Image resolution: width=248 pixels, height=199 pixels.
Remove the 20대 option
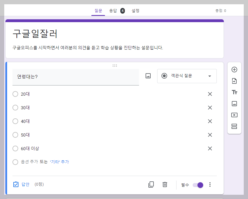coord(210,94)
